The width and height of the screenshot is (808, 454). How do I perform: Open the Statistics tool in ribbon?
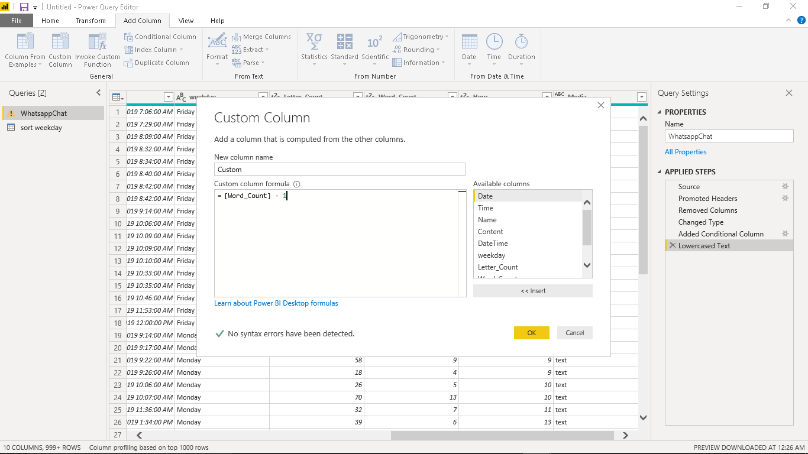(314, 43)
